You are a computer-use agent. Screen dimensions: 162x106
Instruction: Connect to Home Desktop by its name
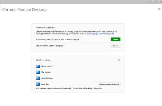click(x=47, y=66)
